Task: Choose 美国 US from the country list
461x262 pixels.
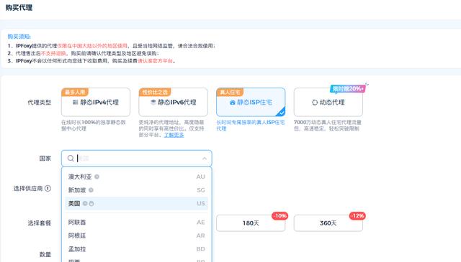Action: 136,203
